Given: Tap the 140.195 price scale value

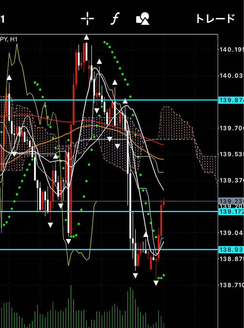Looking at the screenshot, I should click(x=232, y=50).
